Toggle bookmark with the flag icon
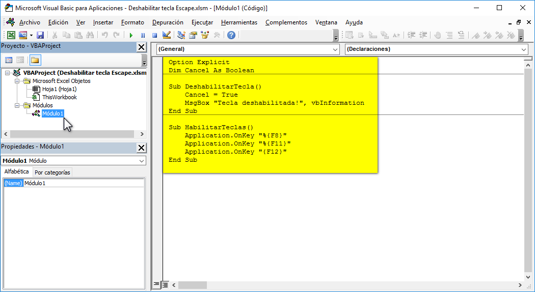 click(476, 35)
